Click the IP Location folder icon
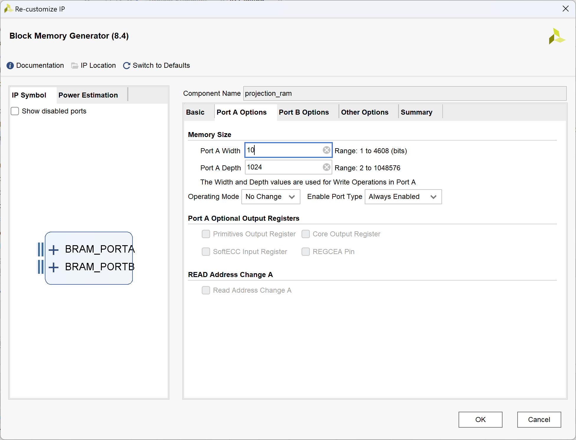This screenshot has width=576, height=440. pyautogui.click(x=75, y=65)
